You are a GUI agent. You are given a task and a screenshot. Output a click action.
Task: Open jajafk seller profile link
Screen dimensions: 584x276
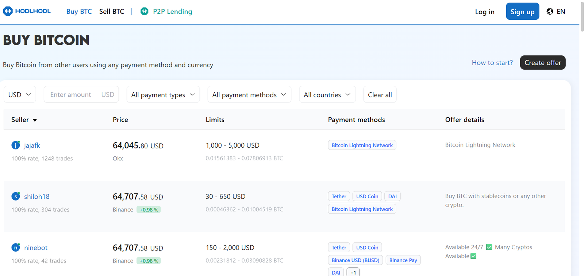click(32, 145)
